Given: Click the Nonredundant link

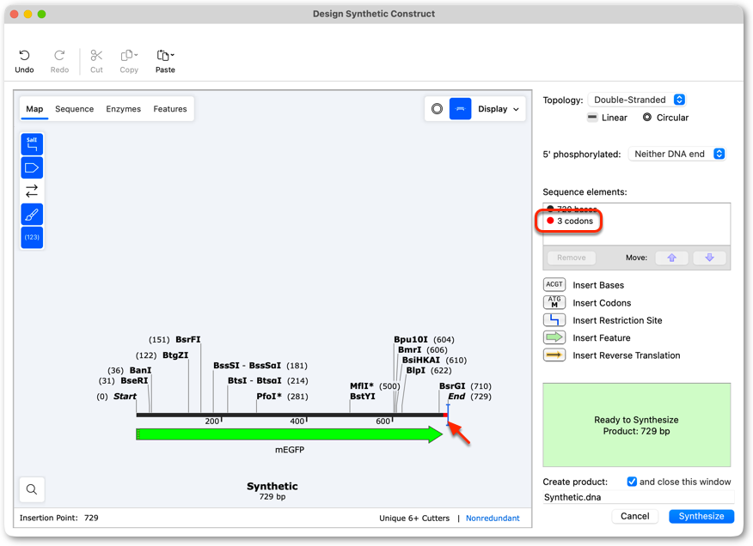Looking at the screenshot, I should point(493,519).
